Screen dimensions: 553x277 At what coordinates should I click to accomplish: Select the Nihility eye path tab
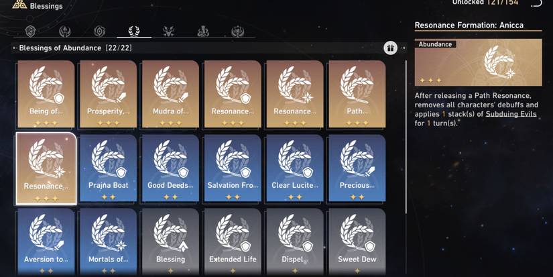99,32
